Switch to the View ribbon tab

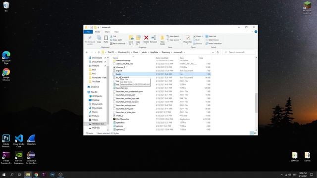pyautogui.click(x=116, y=32)
